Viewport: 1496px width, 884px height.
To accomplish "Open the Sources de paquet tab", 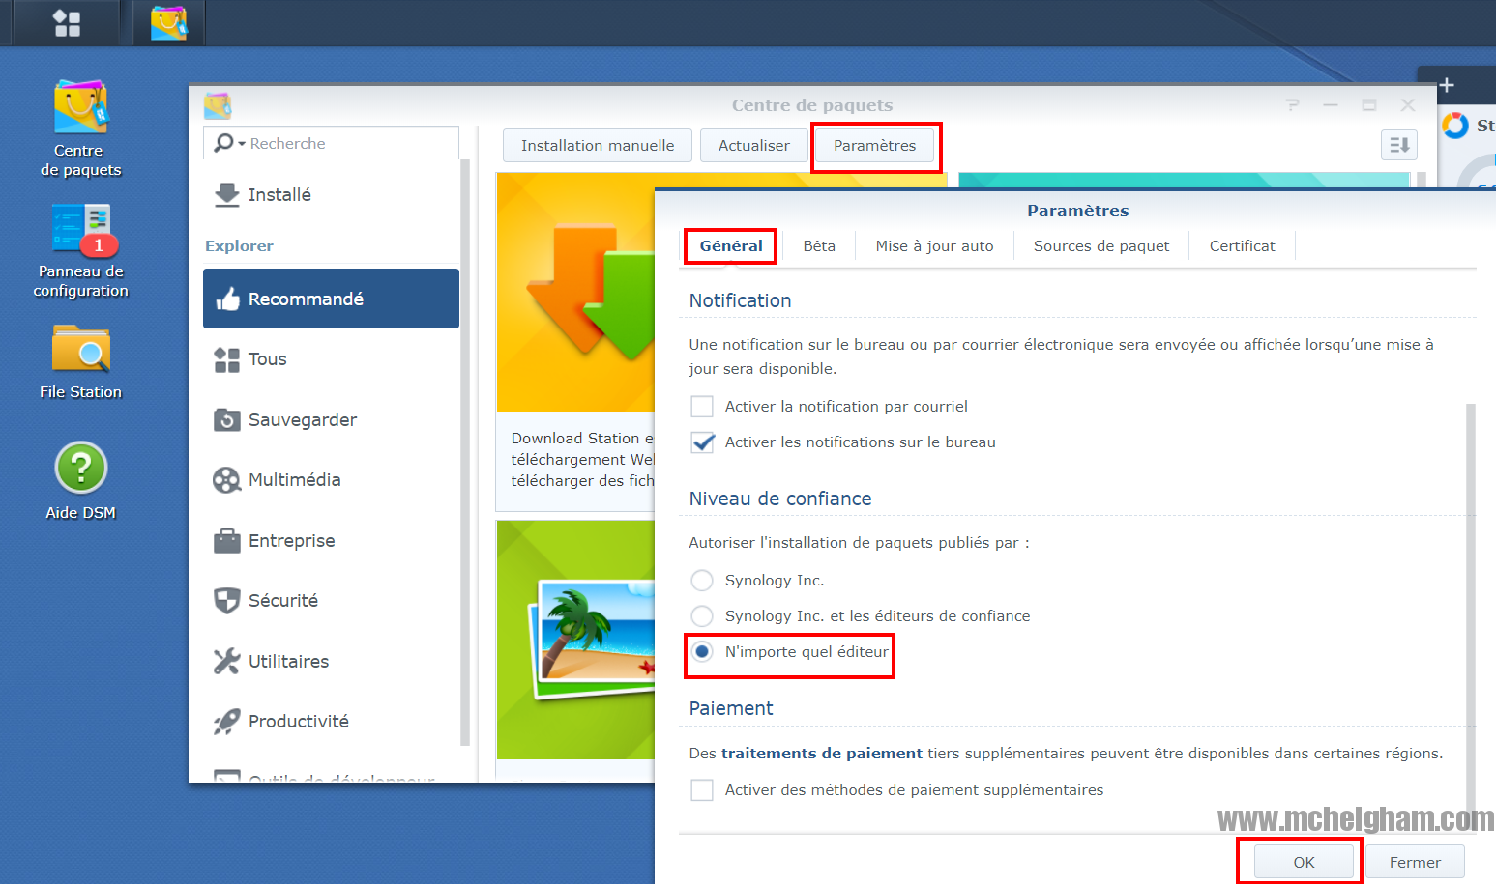I will (x=1101, y=246).
